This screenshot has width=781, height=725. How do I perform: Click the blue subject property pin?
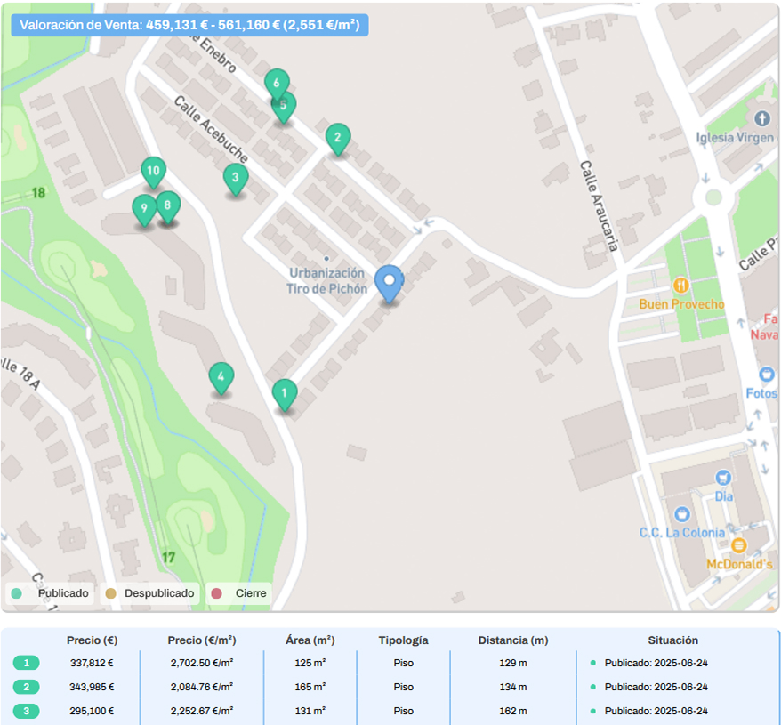point(388,282)
